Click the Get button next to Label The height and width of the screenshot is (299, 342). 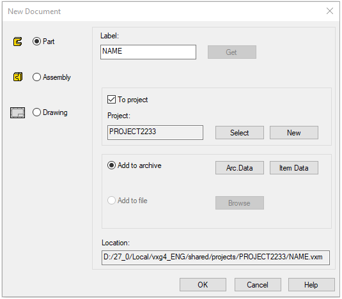[x=232, y=52]
